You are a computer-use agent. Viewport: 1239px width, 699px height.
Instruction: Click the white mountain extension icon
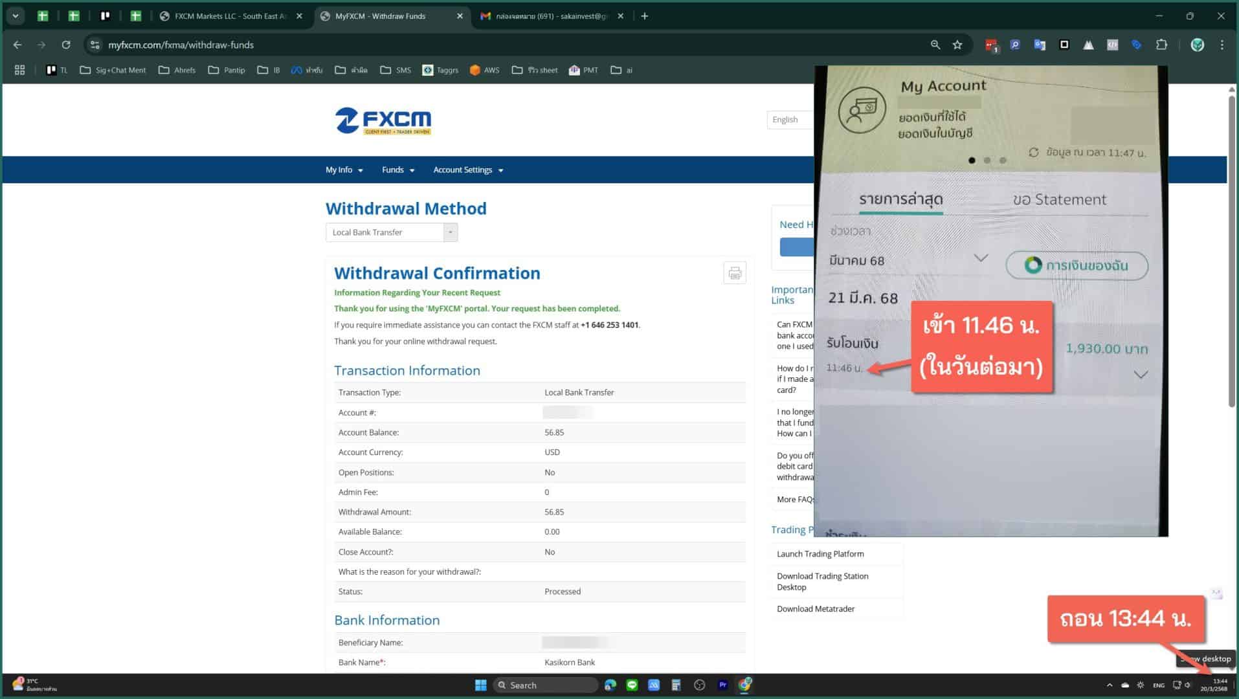pyautogui.click(x=1088, y=45)
